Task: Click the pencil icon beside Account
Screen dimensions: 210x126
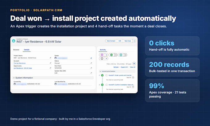Action: click(x=50, y=63)
